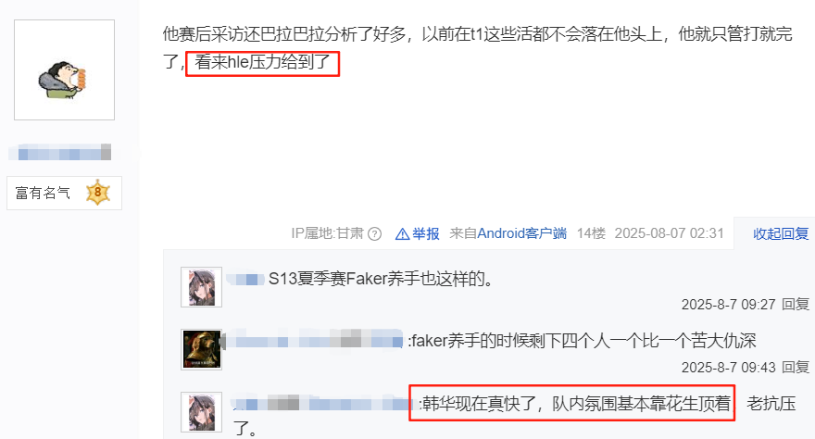Reply to the 09:43 comment via 回复

pyautogui.click(x=796, y=368)
